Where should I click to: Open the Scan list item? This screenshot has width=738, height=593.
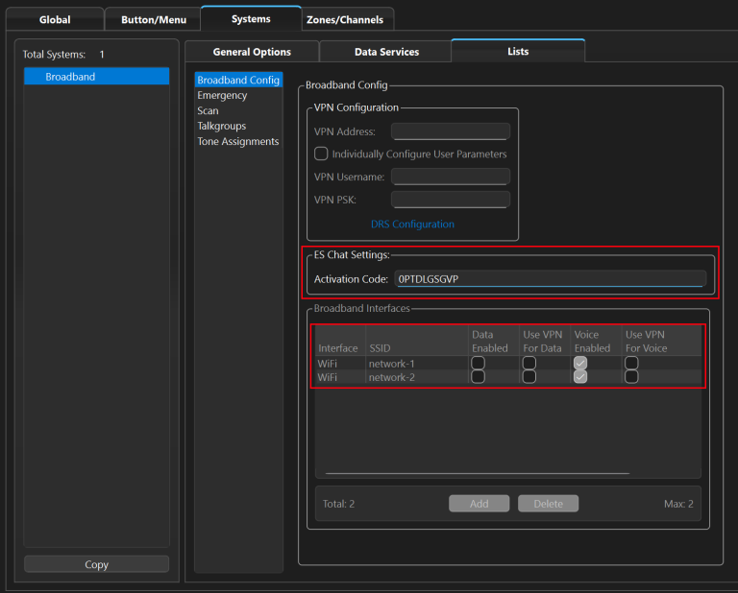pyautogui.click(x=208, y=111)
